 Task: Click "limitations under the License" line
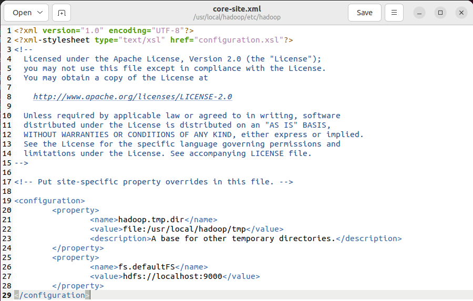(168, 153)
